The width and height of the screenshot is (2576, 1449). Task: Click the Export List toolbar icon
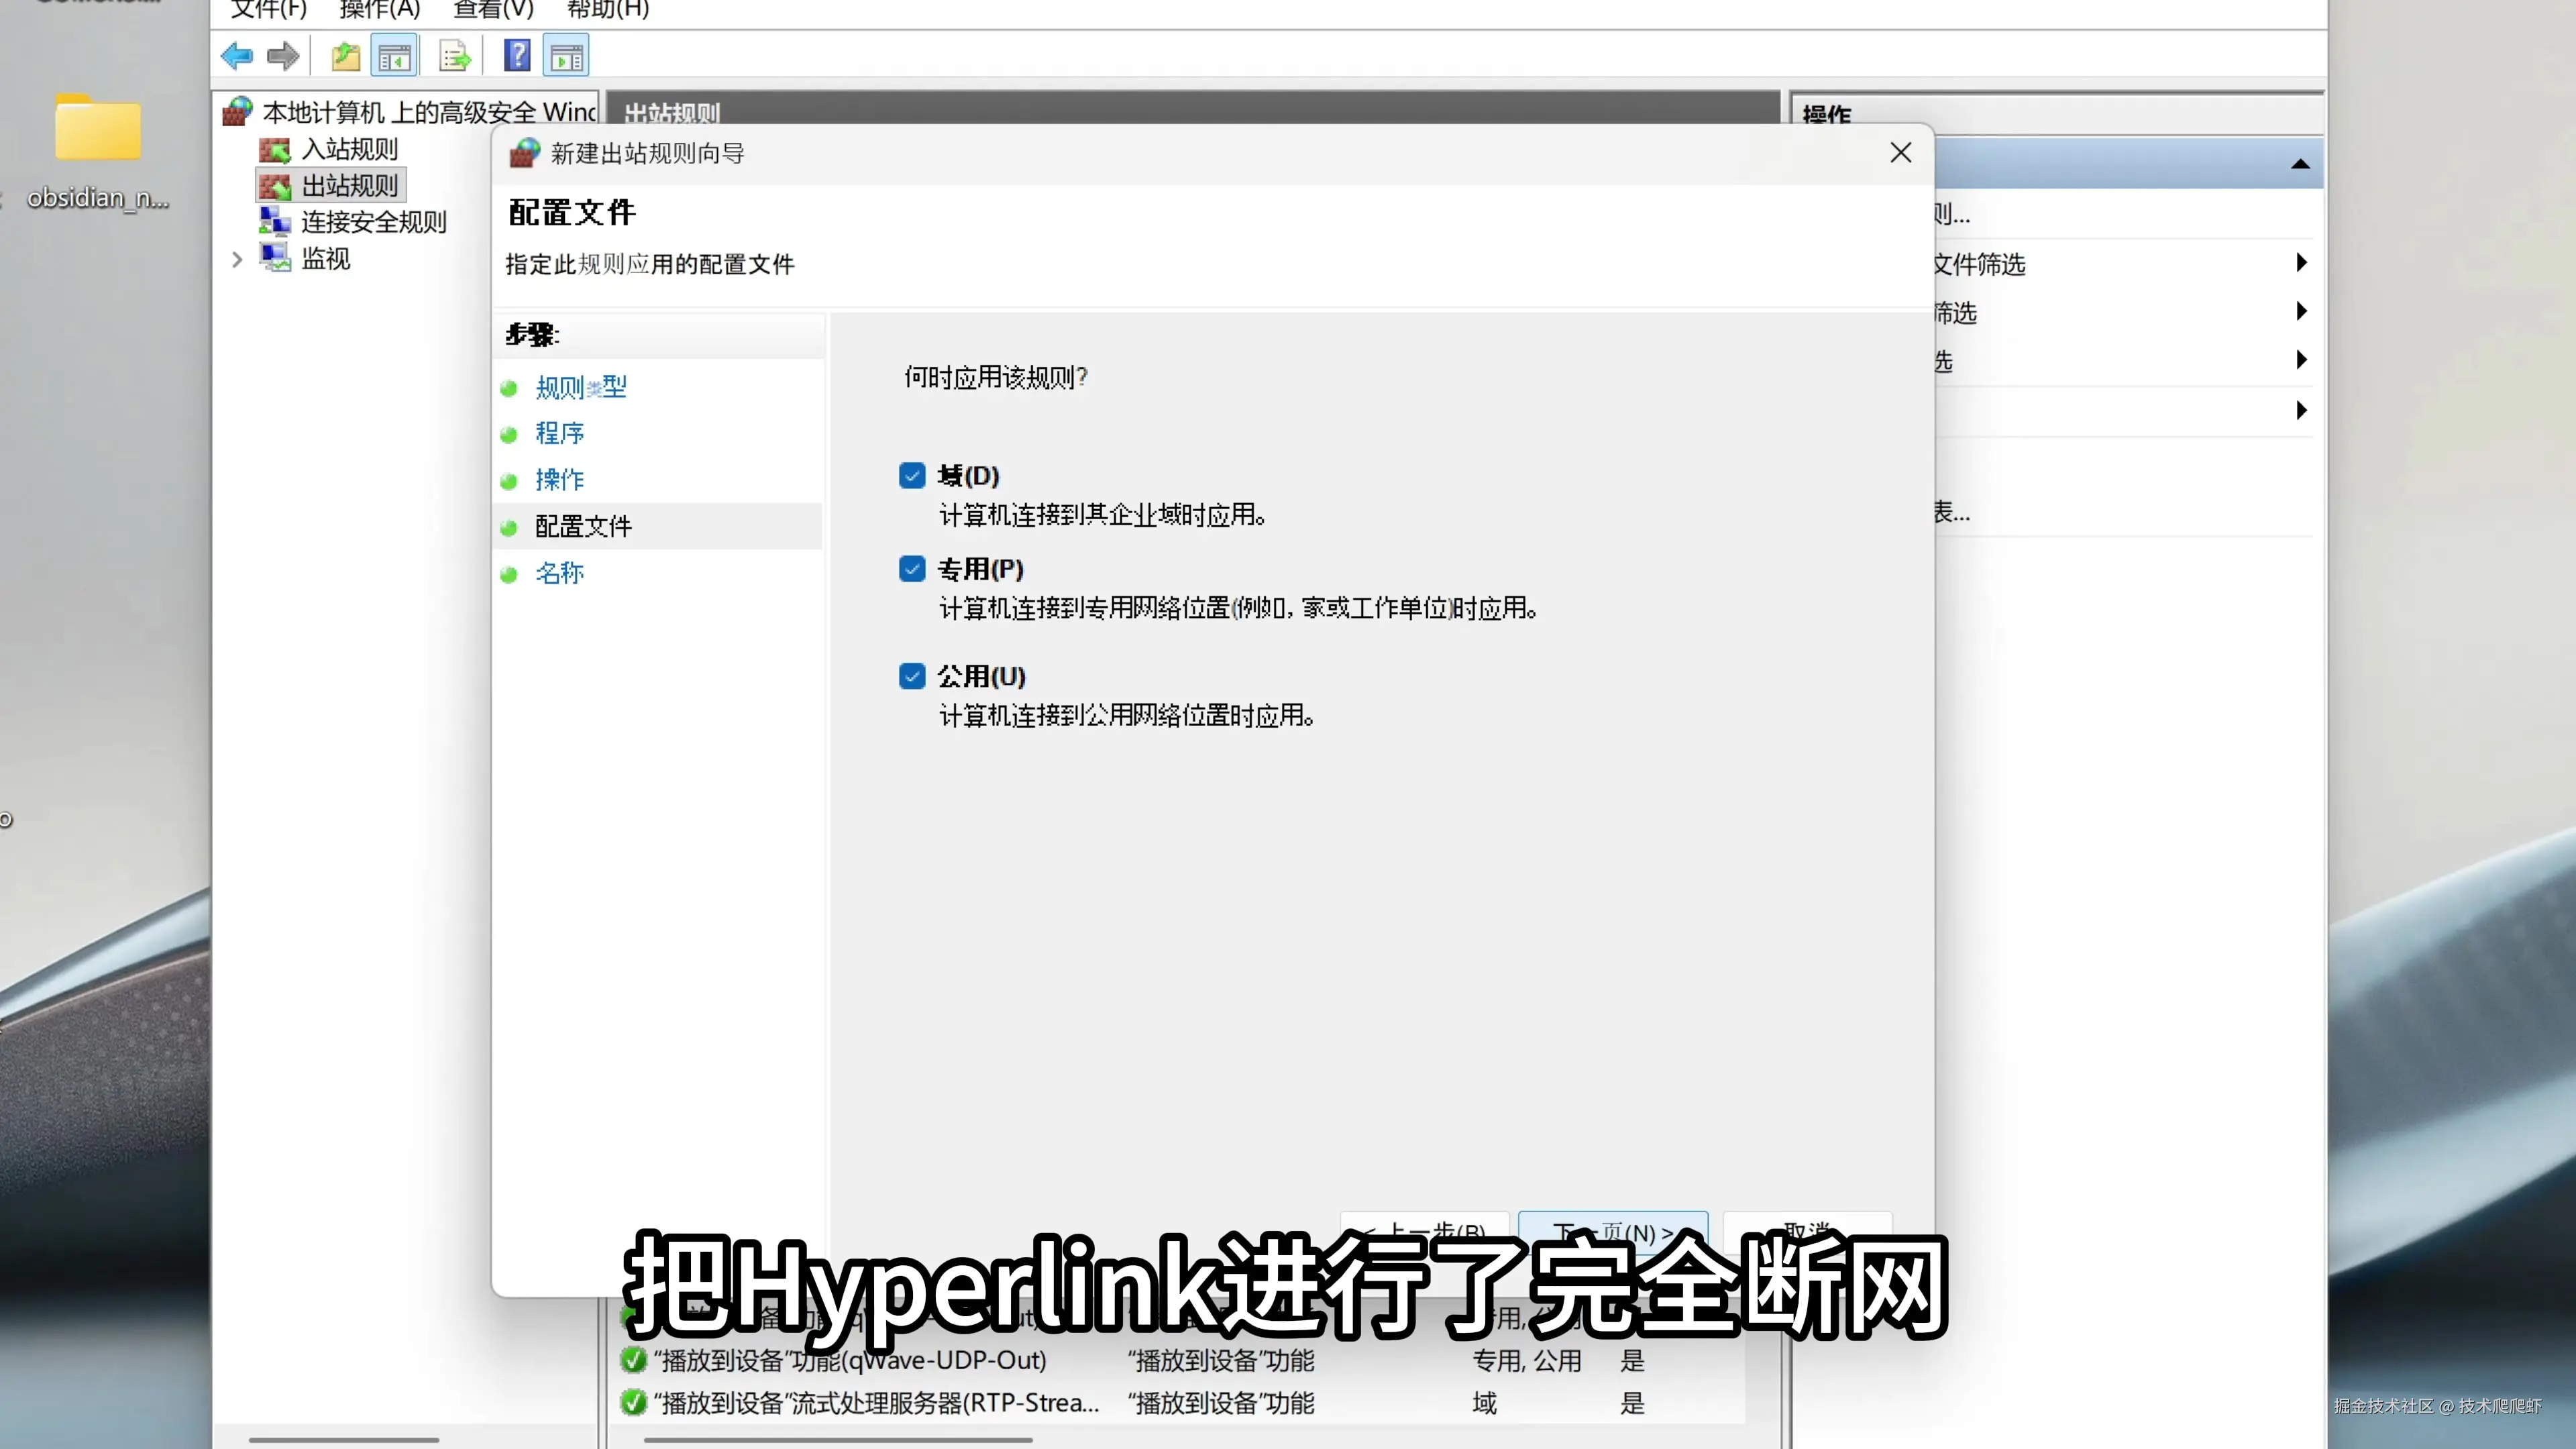point(455,56)
